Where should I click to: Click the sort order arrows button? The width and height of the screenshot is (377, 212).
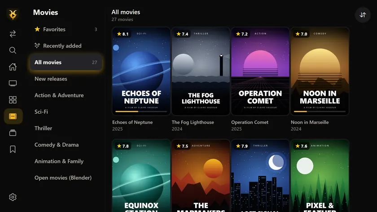pos(363,15)
